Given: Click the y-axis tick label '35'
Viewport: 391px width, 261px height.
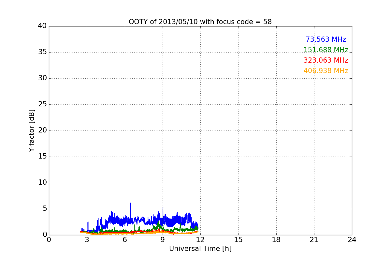Looking at the screenshot, I should (x=42, y=52).
